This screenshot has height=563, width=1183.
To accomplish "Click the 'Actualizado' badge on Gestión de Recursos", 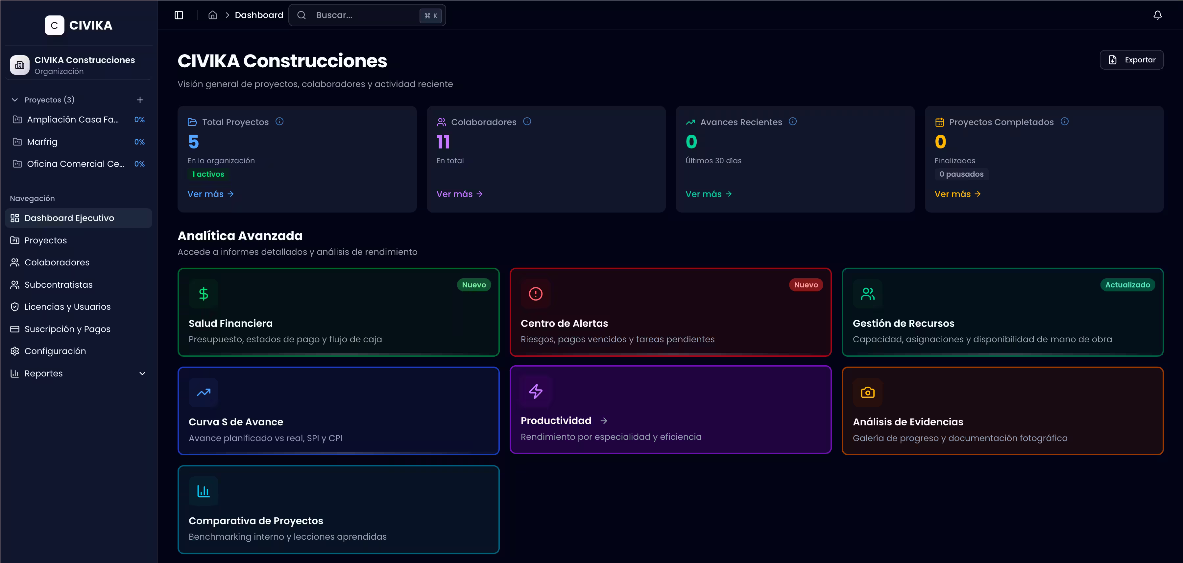I will tap(1127, 284).
